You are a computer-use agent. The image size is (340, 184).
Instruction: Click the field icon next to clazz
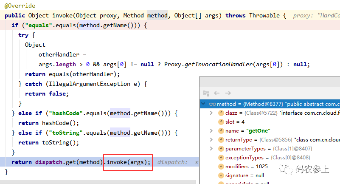coord(221,113)
